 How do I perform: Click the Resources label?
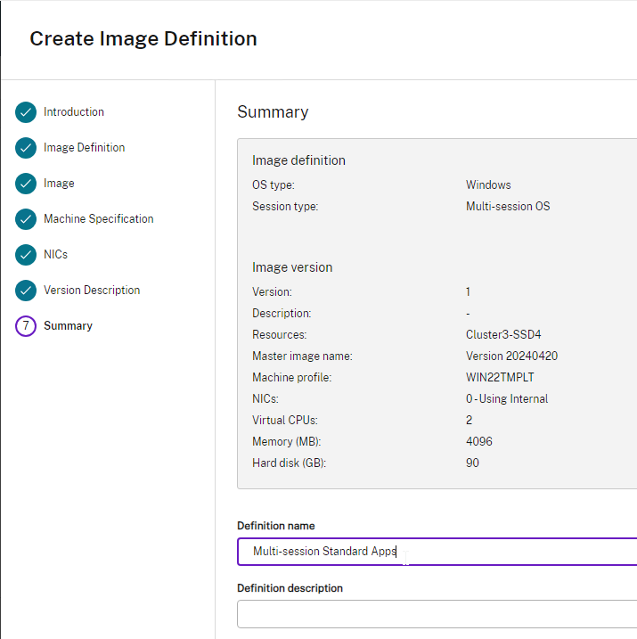[x=280, y=334]
